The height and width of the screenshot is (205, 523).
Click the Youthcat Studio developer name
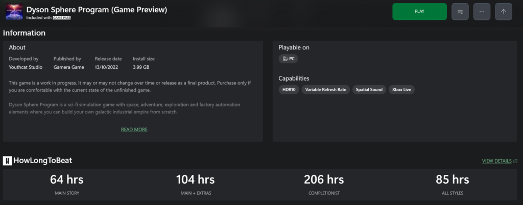pyautogui.click(x=26, y=67)
